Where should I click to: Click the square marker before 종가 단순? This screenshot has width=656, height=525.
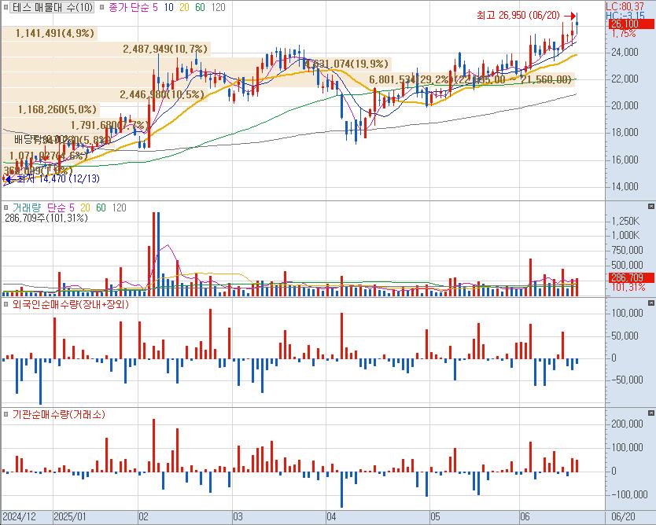click(x=101, y=7)
